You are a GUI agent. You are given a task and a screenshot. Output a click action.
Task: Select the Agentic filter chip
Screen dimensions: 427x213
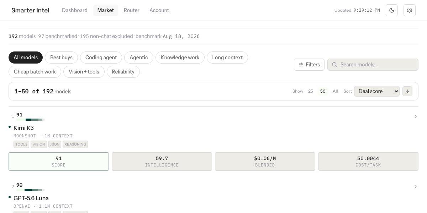139,58
